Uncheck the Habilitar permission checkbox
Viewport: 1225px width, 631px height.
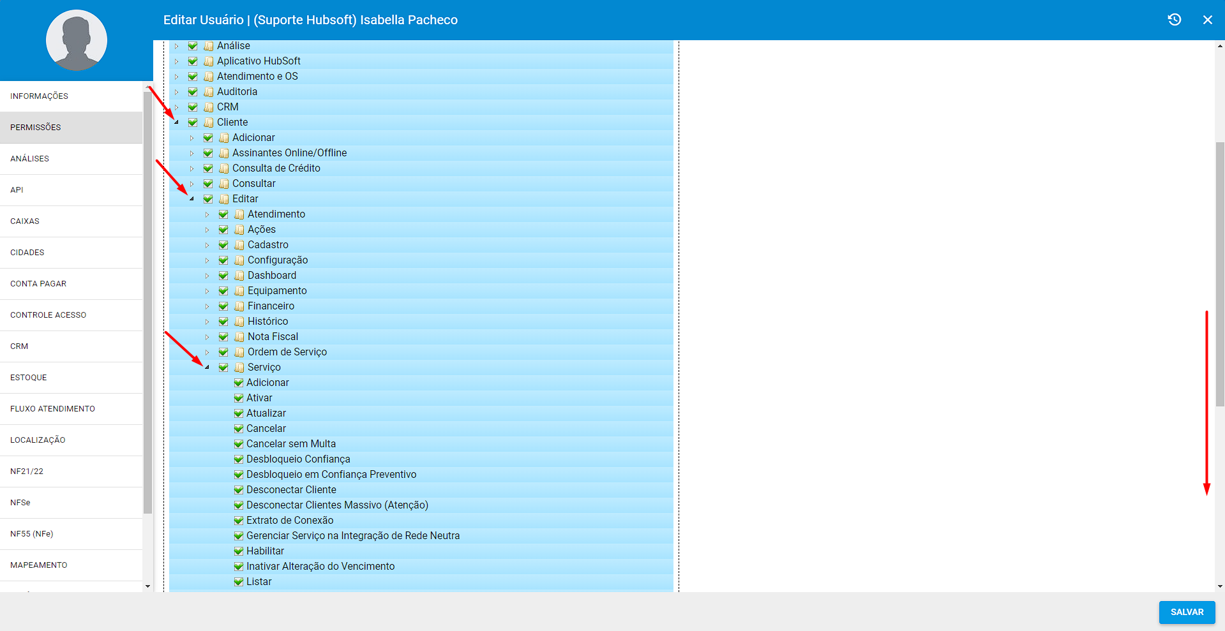[239, 551]
